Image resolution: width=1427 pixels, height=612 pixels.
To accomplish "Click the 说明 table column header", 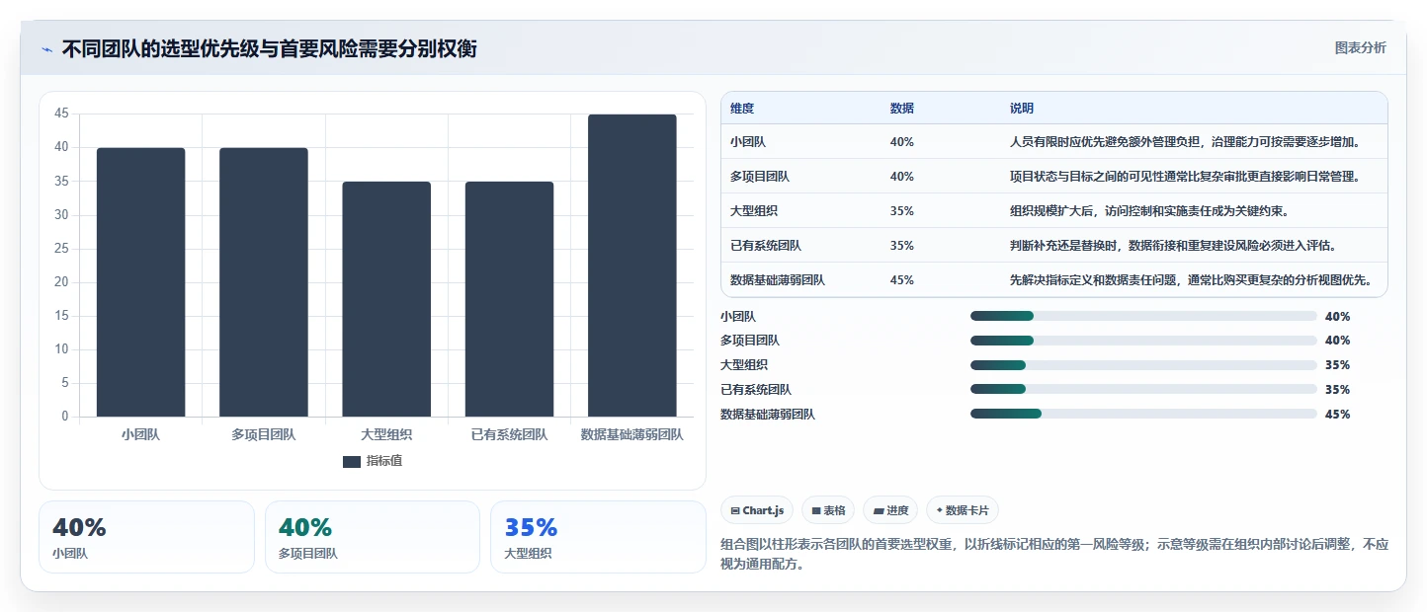I will click(x=1022, y=109).
